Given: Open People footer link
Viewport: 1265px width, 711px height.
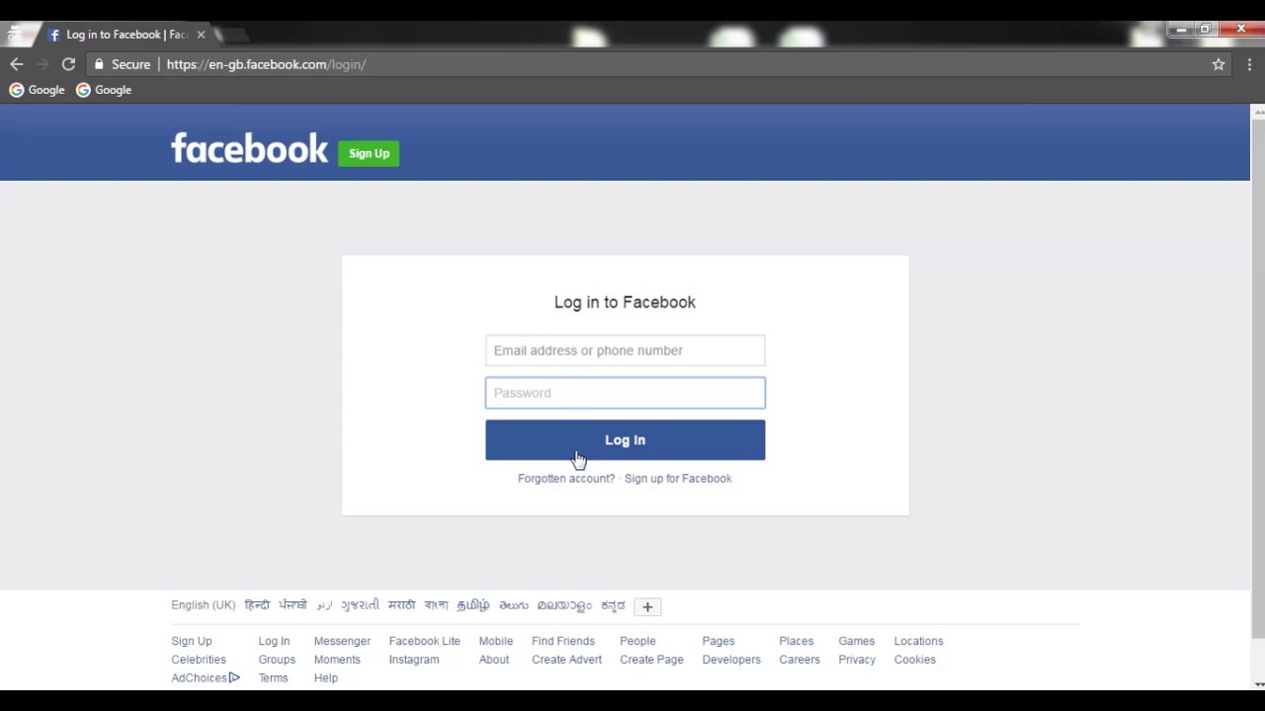Looking at the screenshot, I should pyautogui.click(x=637, y=641).
